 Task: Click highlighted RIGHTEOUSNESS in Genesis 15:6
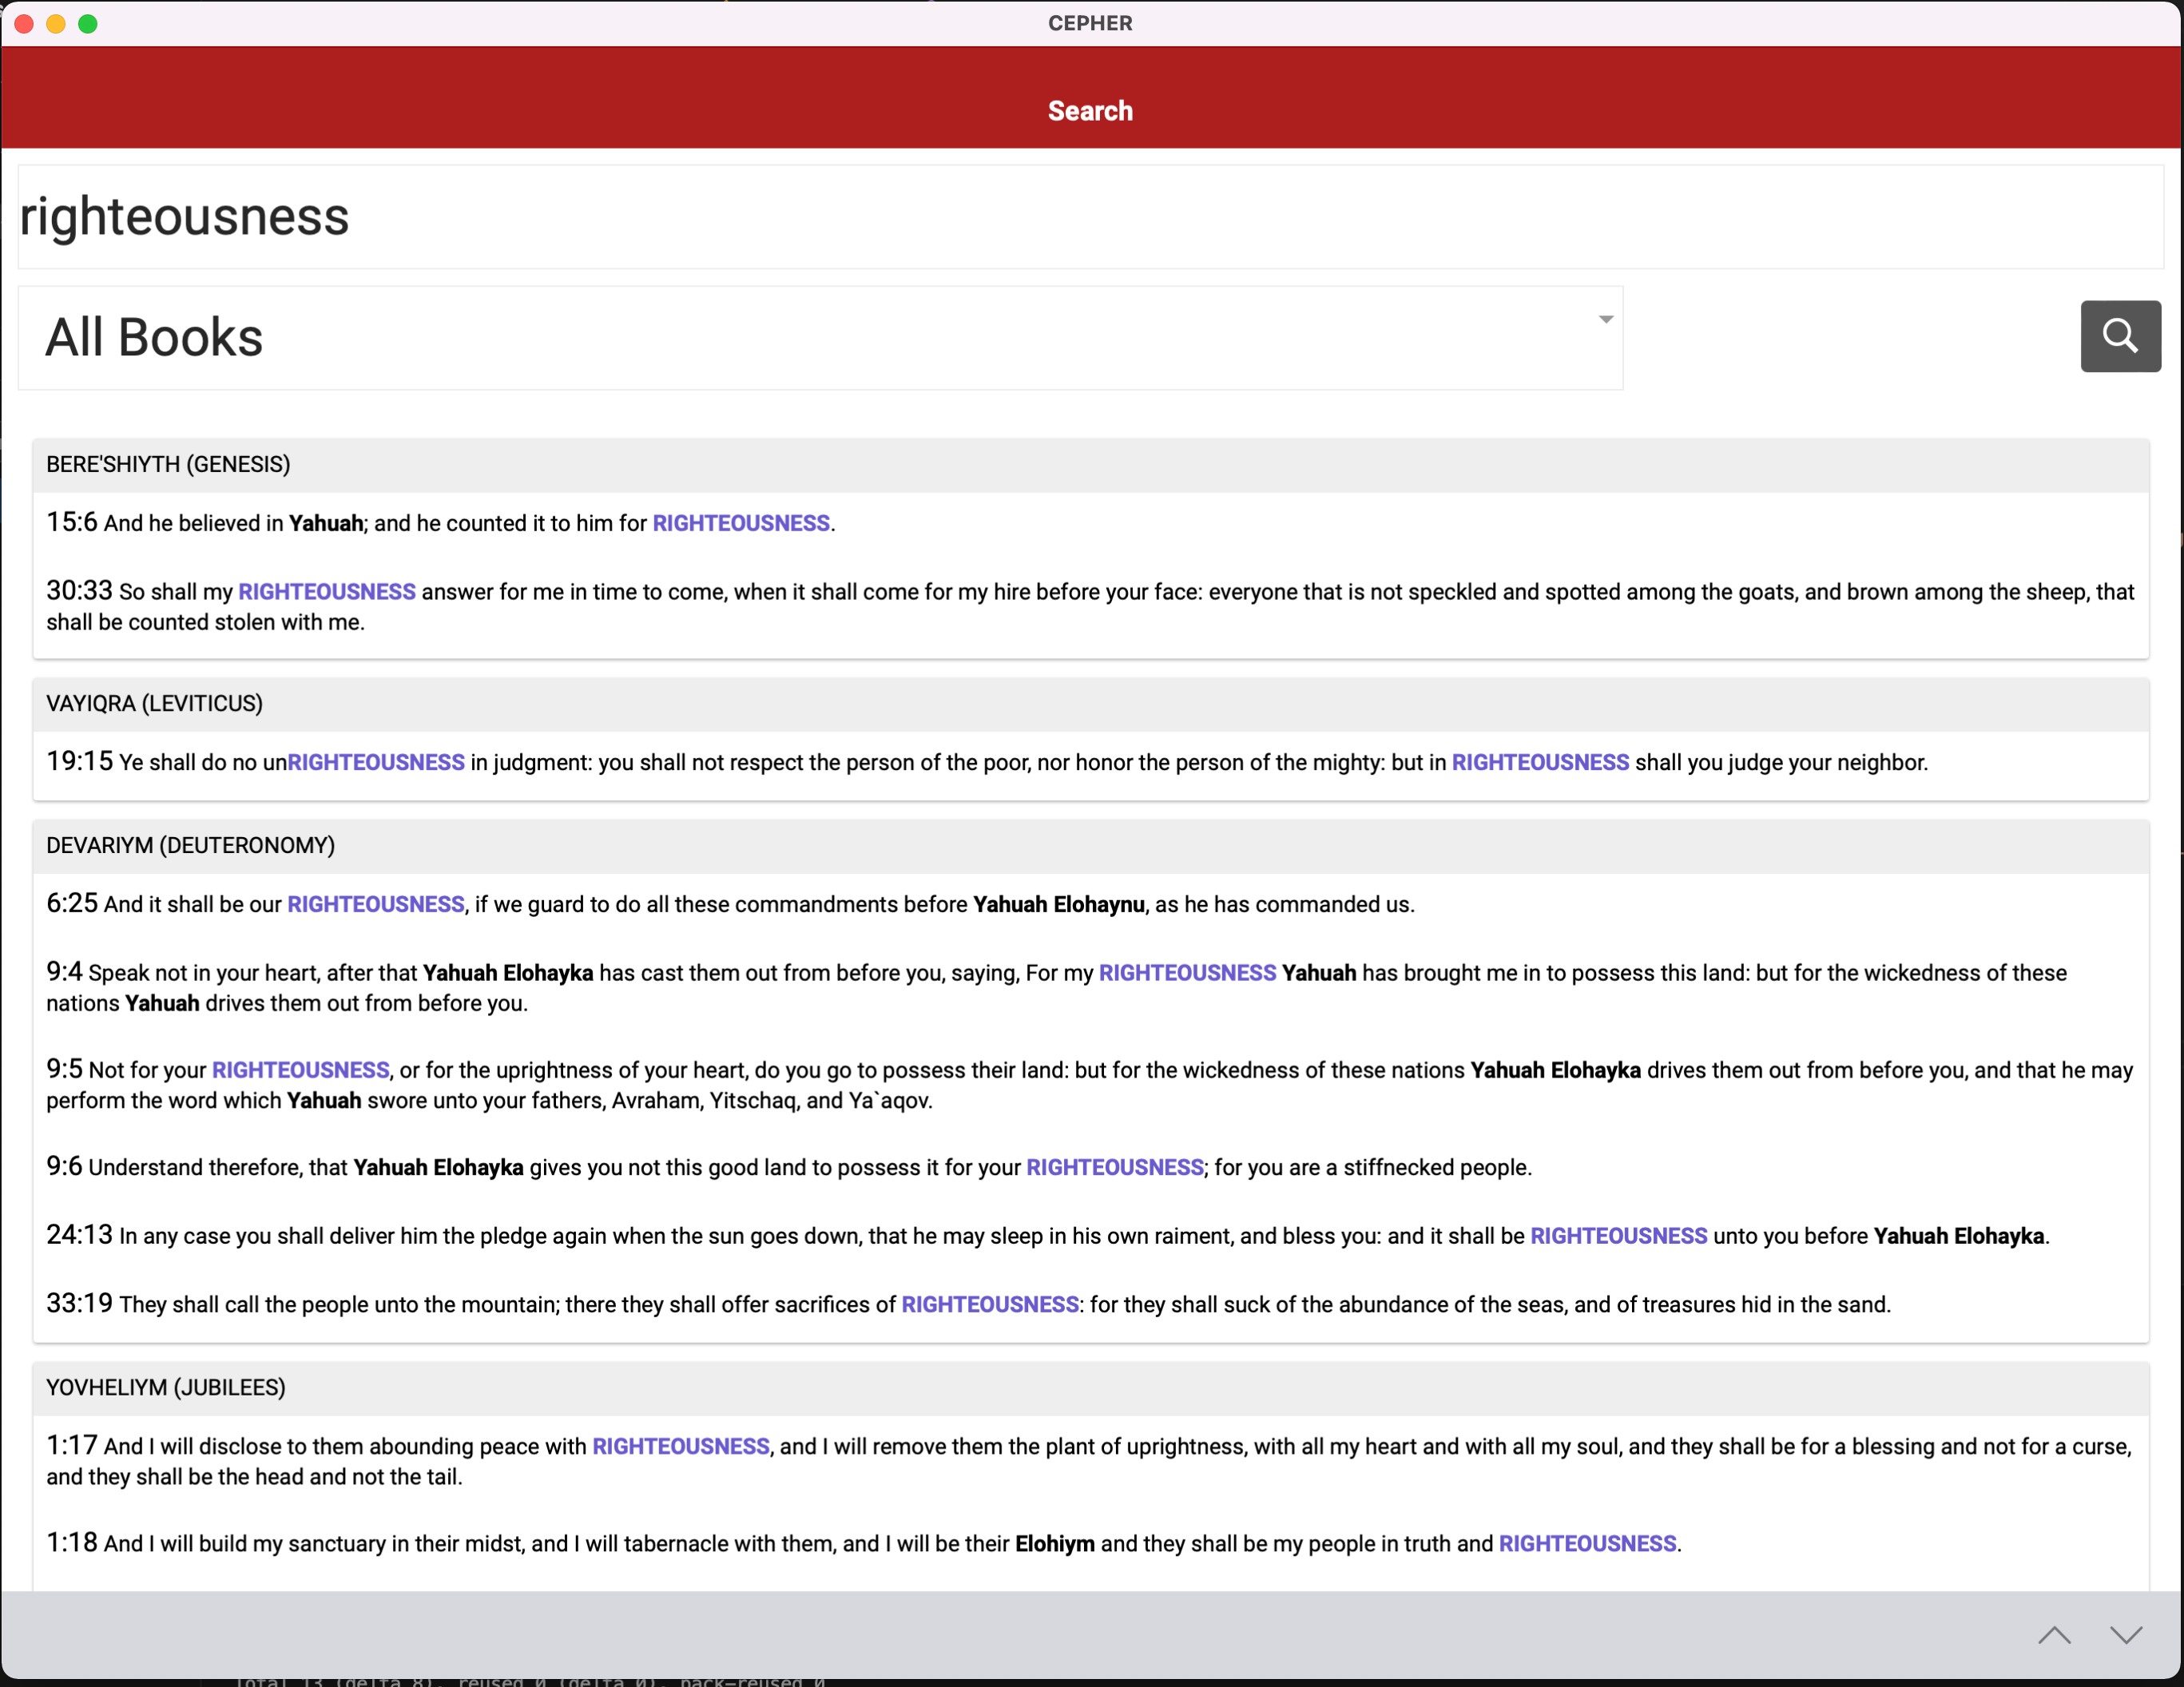pyautogui.click(x=741, y=524)
